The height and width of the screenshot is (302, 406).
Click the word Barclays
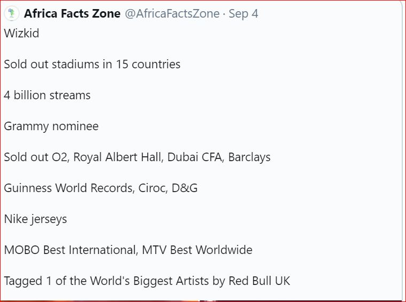point(249,157)
